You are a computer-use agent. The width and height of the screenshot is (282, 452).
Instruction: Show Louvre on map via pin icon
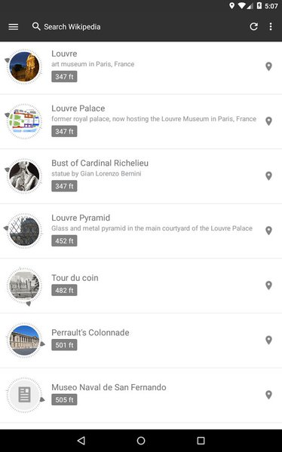pyautogui.click(x=268, y=66)
